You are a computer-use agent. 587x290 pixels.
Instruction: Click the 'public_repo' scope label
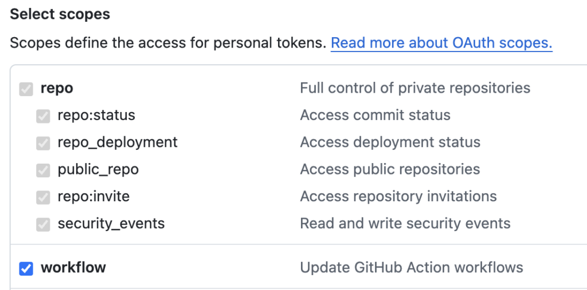click(x=98, y=170)
